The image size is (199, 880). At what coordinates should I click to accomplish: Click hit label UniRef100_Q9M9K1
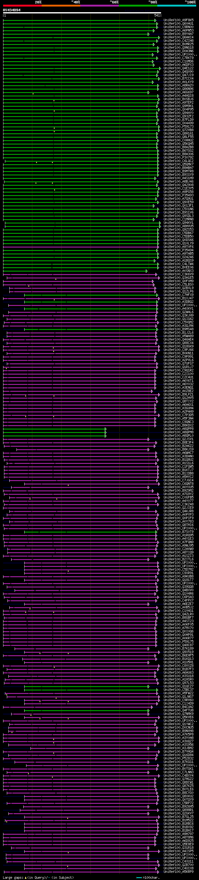click(178, 106)
